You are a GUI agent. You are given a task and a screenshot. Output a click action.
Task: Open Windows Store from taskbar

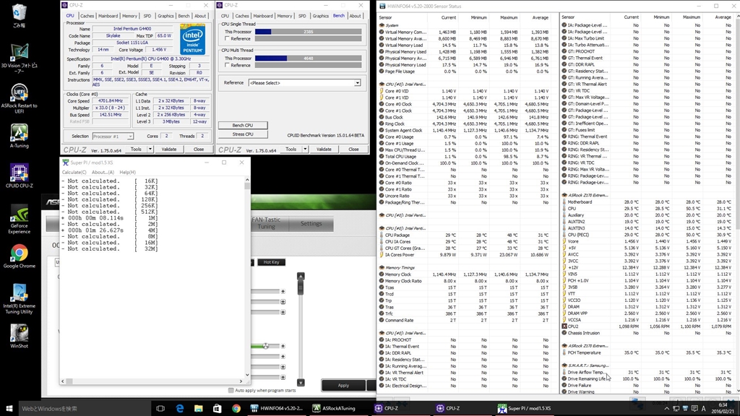(217, 409)
